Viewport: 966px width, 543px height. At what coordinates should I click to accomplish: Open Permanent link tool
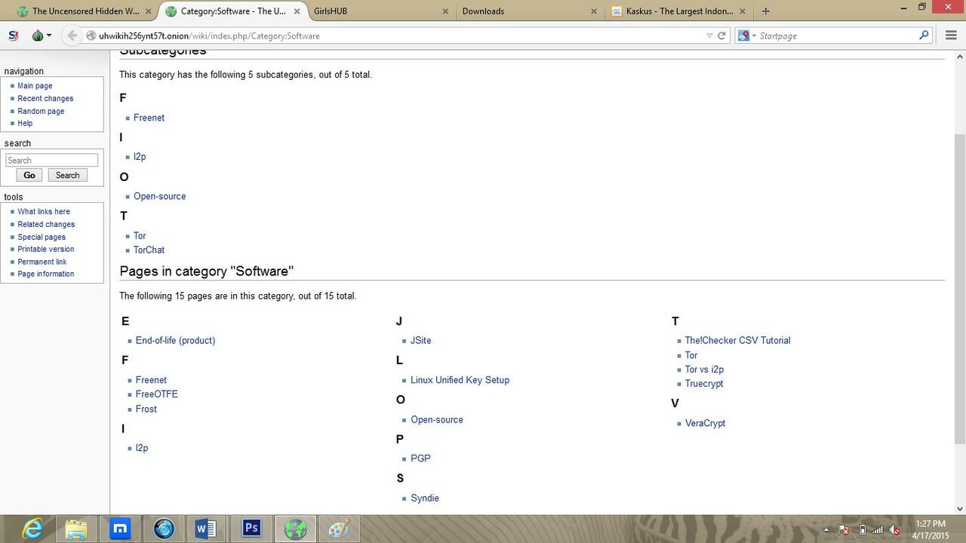click(42, 262)
